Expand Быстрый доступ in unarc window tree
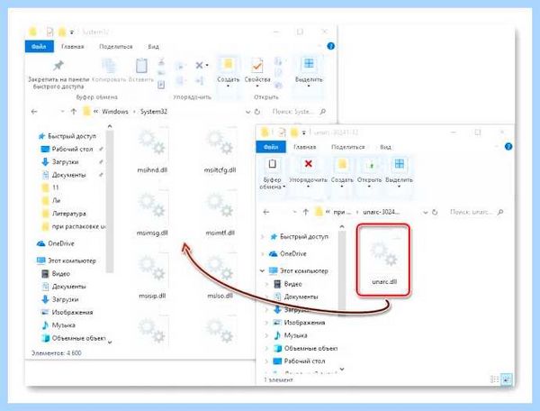 (263, 236)
